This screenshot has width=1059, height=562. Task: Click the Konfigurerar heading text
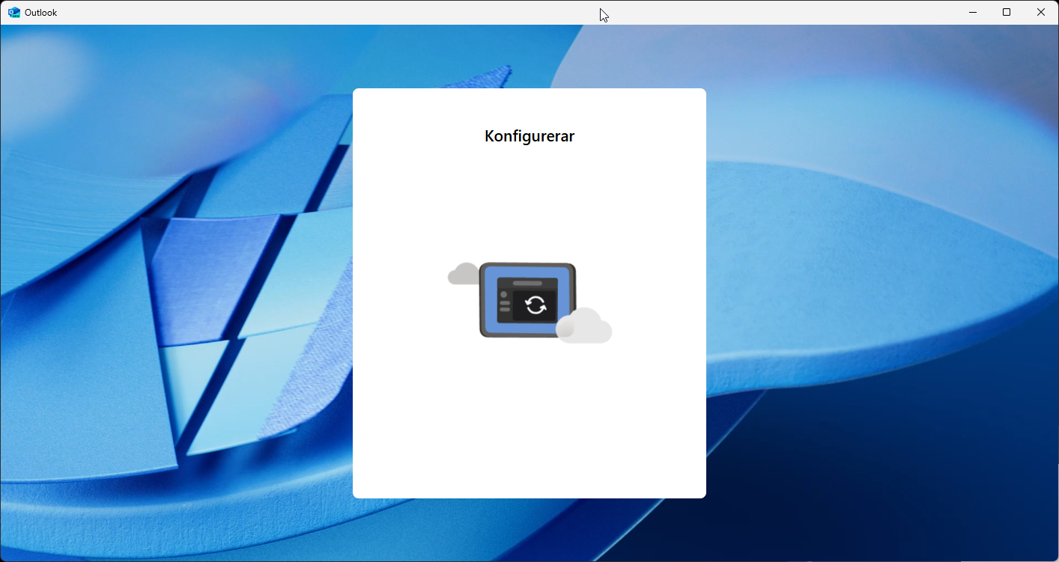click(529, 136)
